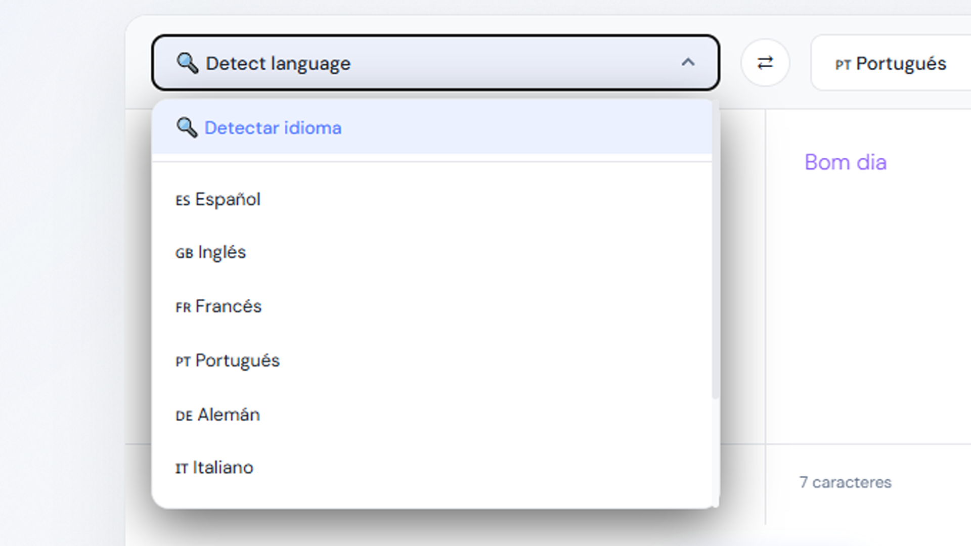Image resolution: width=971 pixels, height=546 pixels.
Task: Select Español from the language list
Action: click(x=228, y=199)
